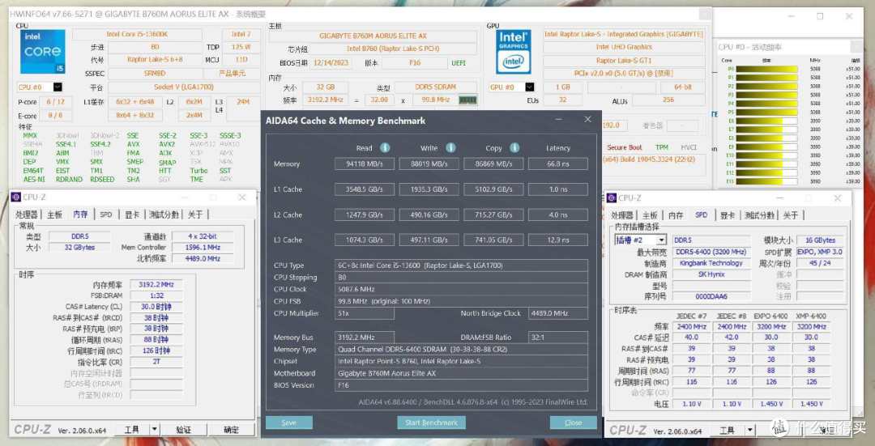Viewport: 875px width, 446px height.
Task: Click the 指令比率 (CR) value 2T
Action: 156,362
